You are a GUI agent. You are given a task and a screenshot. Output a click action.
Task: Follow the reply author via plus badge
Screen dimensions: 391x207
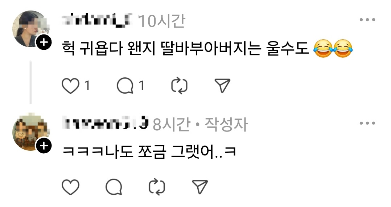(44, 146)
